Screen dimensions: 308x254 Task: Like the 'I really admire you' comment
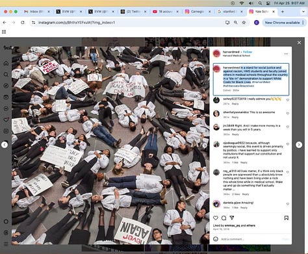coord(288,100)
